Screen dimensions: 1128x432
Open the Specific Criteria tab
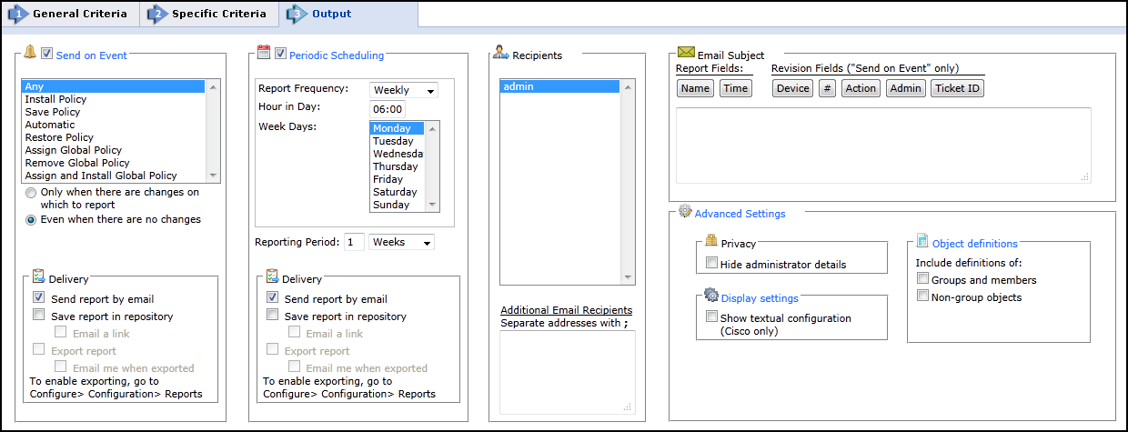pyautogui.click(x=209, y=14)
